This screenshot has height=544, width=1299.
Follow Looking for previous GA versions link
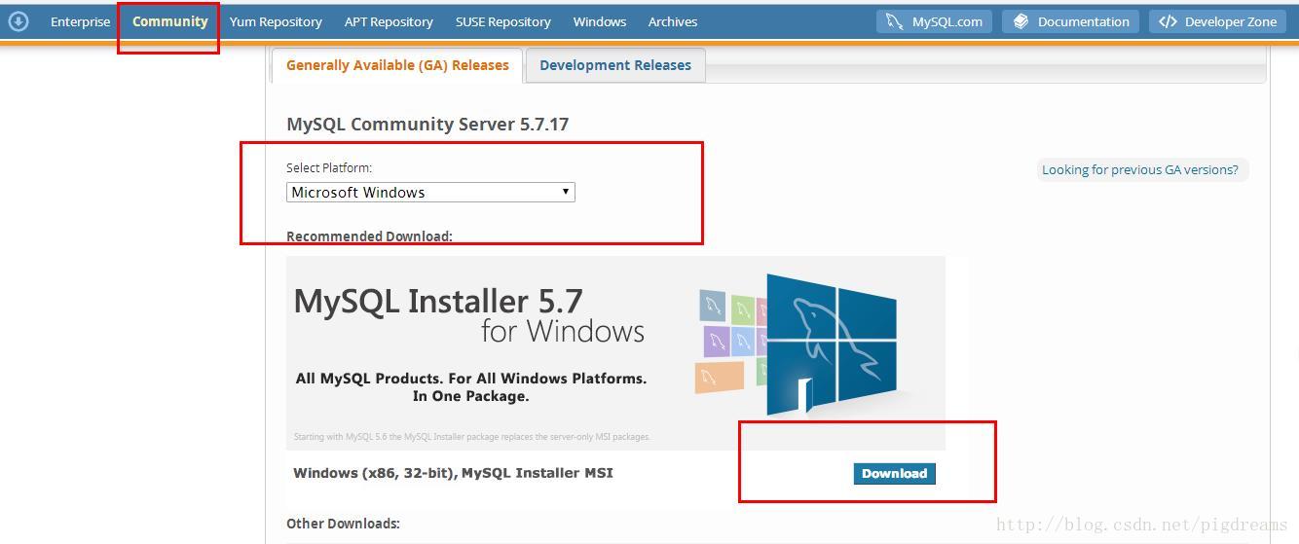[1140, 169]
